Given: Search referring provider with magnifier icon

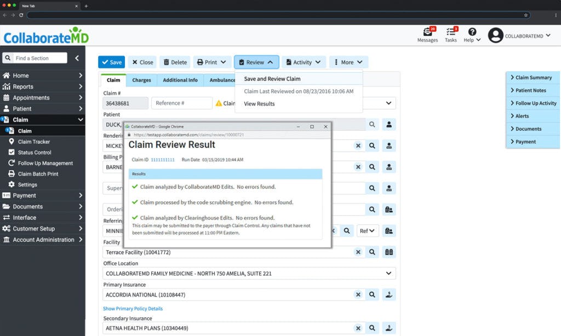Looking at the screenshot, I should (x=347, y=231).
